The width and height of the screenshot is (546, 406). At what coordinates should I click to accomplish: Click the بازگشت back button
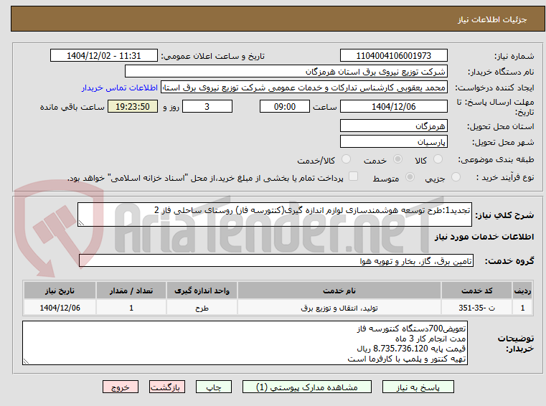pos(166,387)
